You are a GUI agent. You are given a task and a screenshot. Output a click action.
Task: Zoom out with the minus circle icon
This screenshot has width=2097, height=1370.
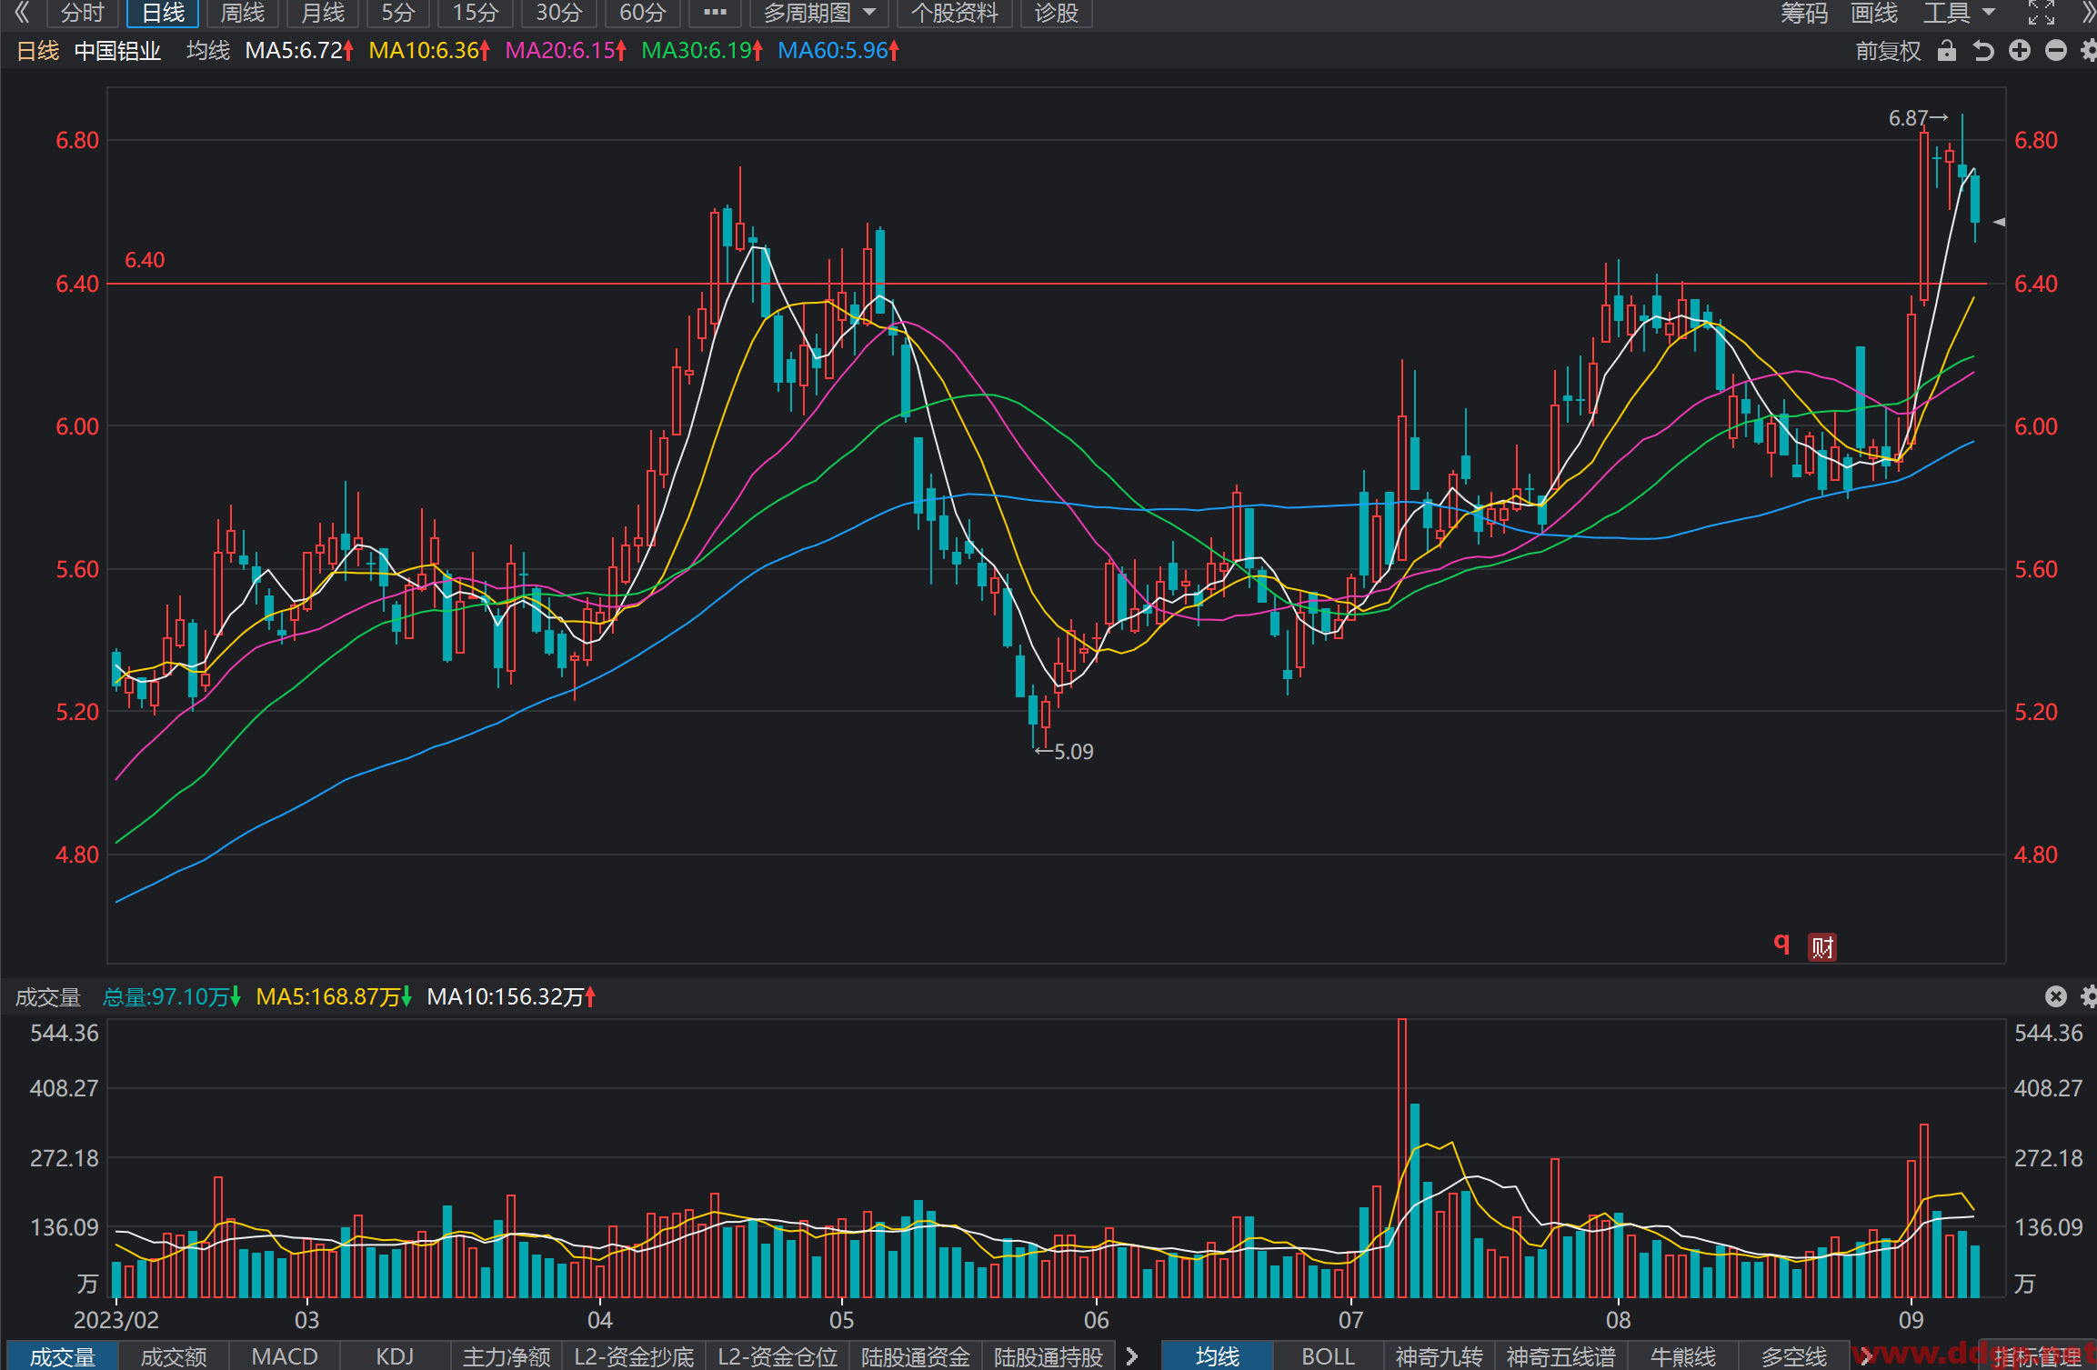coord(2056,51)
